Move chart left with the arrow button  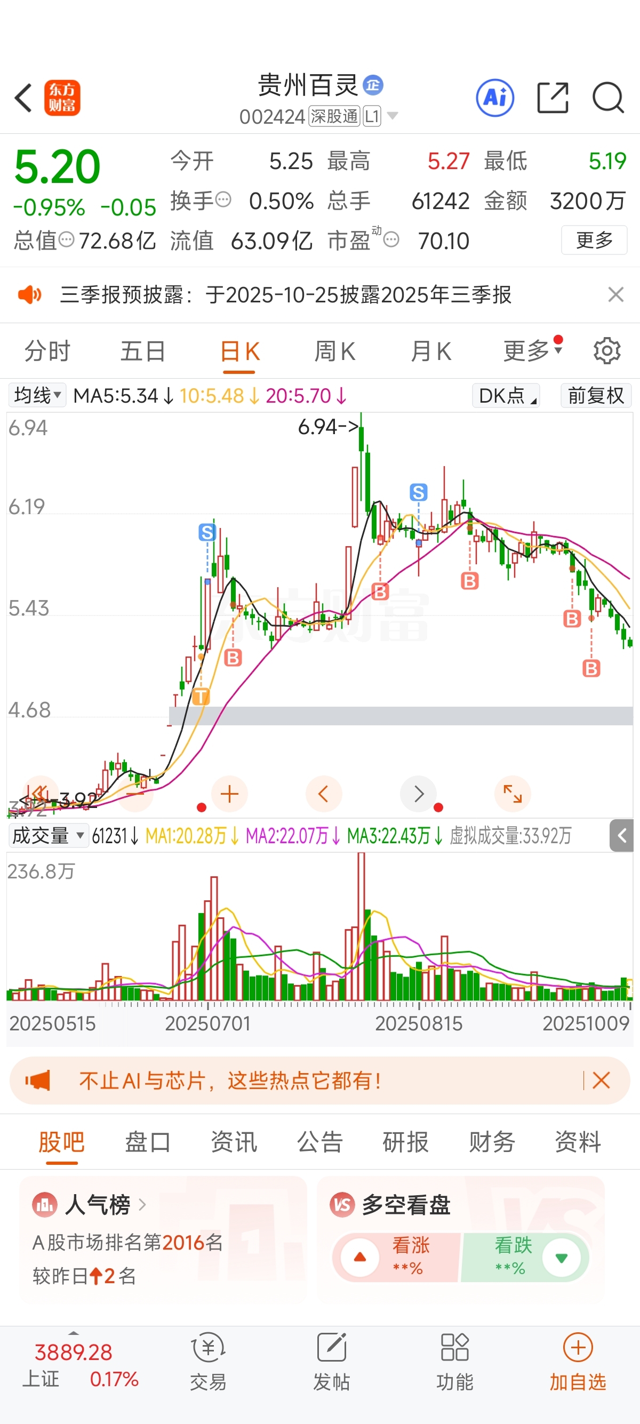(324, 794)
